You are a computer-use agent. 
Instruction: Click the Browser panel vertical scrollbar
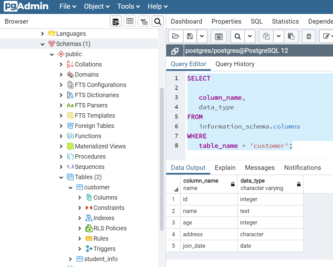(x=162, y=158)
